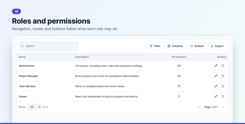
Task: Go to the next page arrow
Action: pos(223,107)
